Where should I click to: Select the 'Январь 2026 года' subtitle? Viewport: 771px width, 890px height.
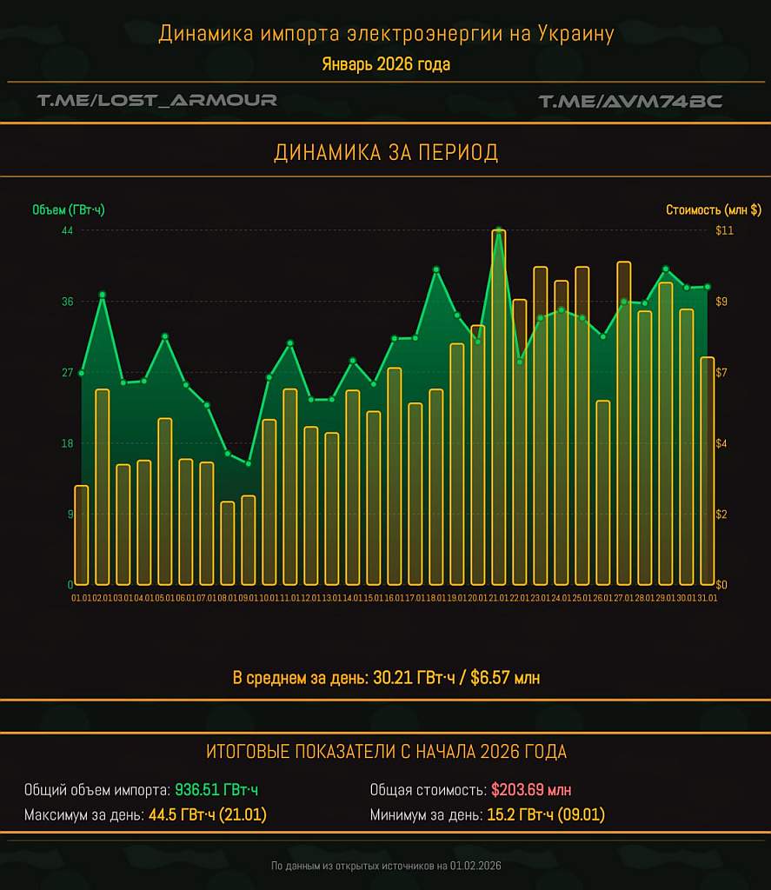(x=386, y=64)
